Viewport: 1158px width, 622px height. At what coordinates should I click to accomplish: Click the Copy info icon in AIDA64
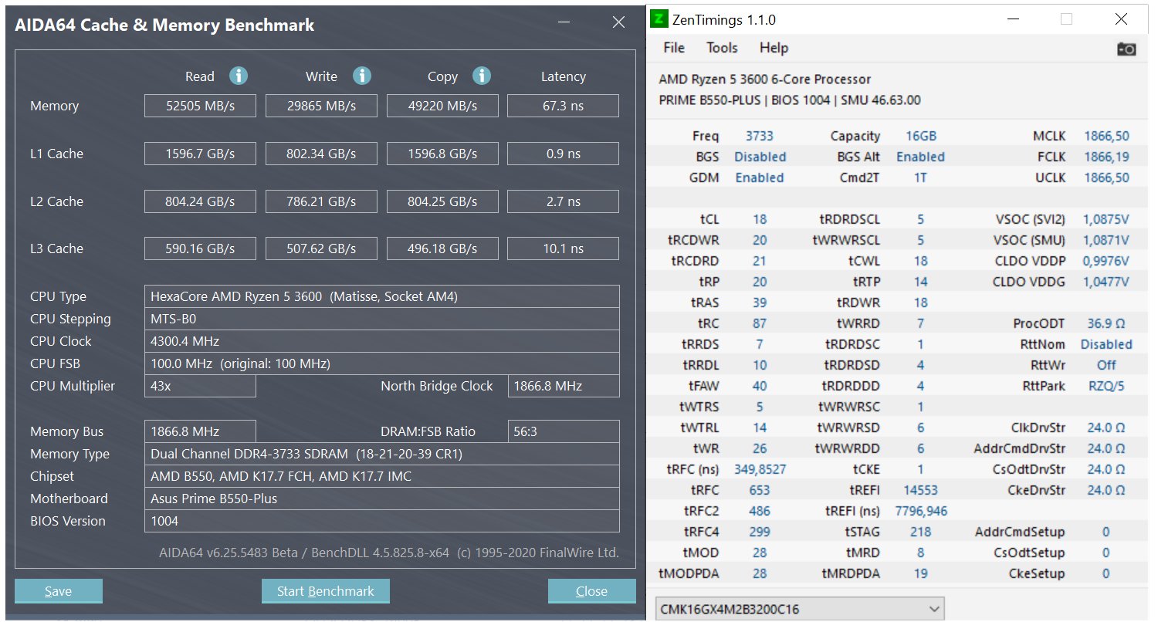click(x=482, y=76)
